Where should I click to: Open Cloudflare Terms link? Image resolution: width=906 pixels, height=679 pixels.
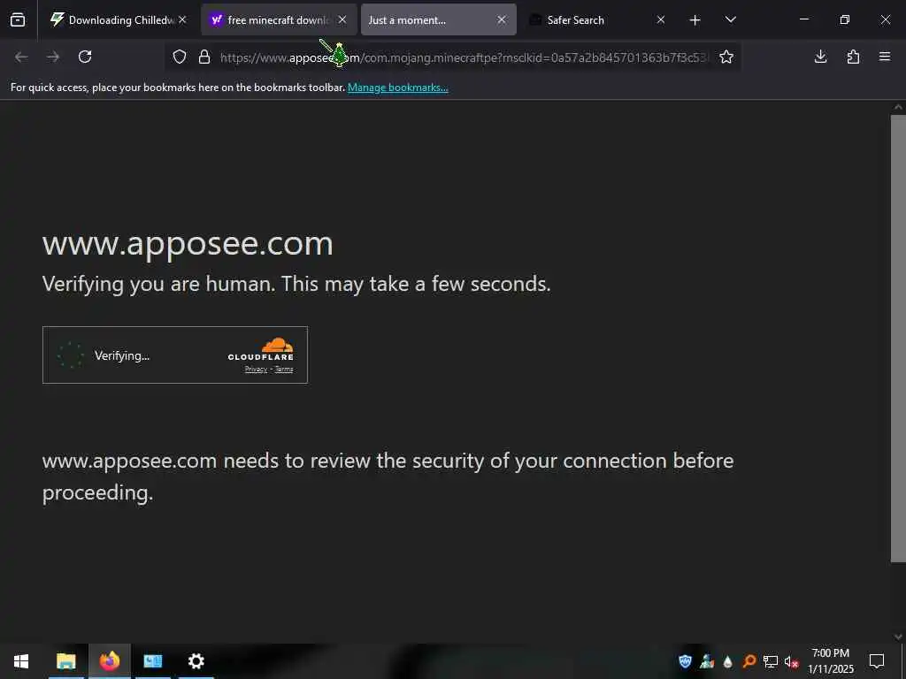284,370
